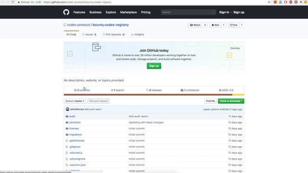Open johnhforrest profile link
Image resolution: width=308 pixels, height=173 pixels.
point(77,109)
